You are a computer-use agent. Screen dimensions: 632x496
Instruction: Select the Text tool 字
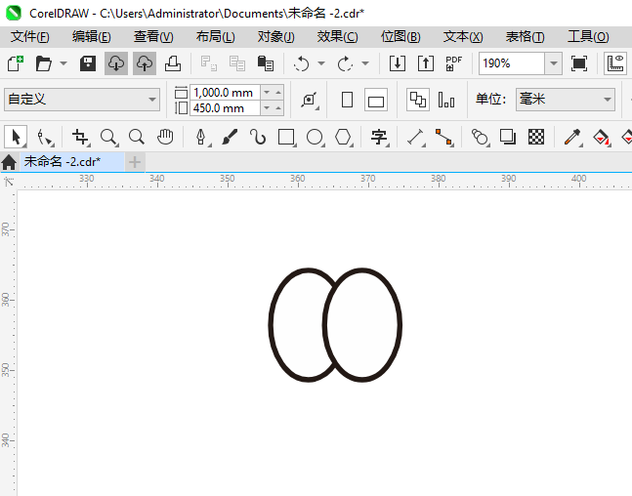pyautogui.click(x=379, y=137)
